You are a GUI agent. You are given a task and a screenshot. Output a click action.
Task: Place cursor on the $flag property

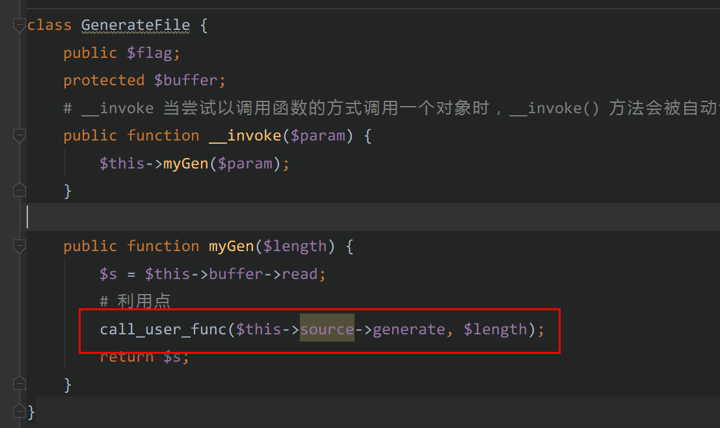point(150,53)
